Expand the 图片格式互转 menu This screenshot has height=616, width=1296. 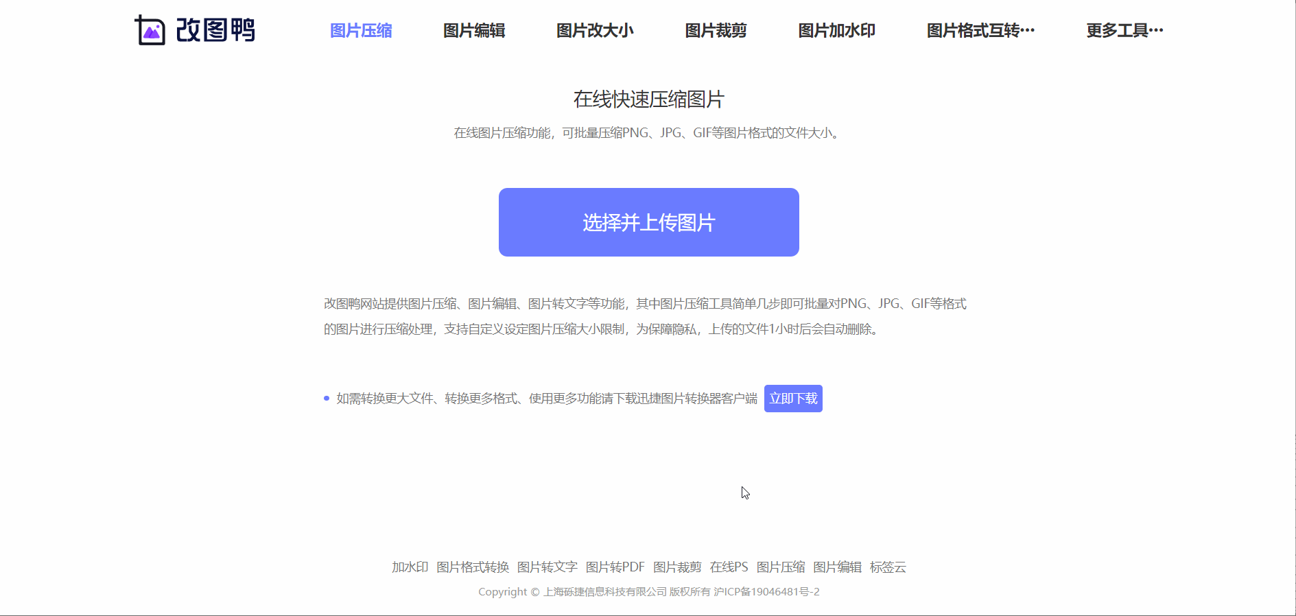click(x=980, y=30)
